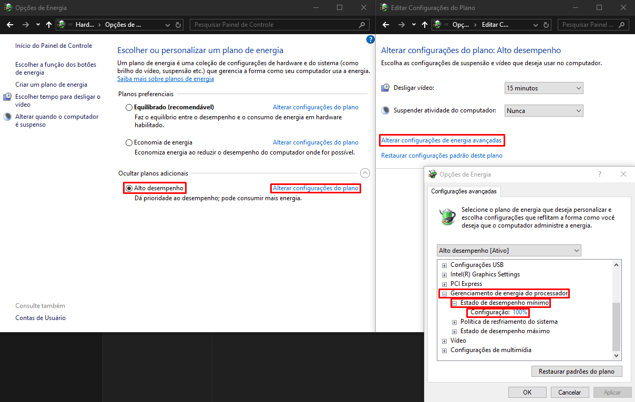The image size is (635, 402).
Task: Open recent locations chevron in Opções de Energia window
Action: tap(38, 25)
